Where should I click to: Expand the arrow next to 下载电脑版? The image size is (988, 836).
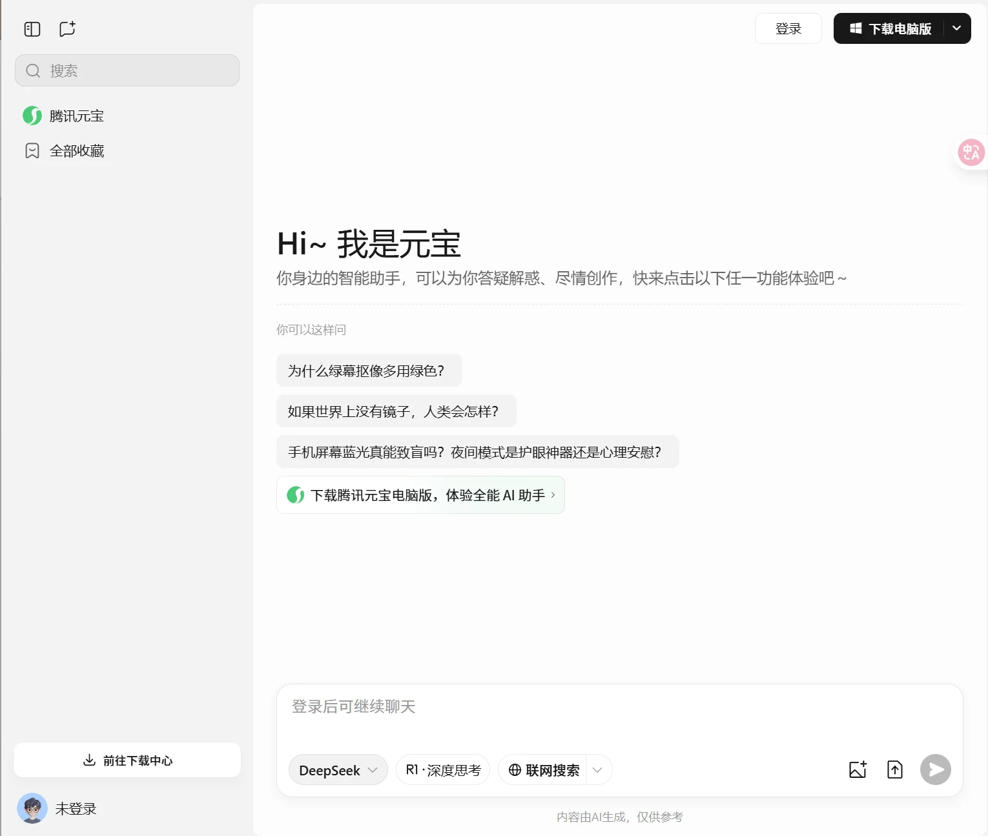tap(957, 28)
